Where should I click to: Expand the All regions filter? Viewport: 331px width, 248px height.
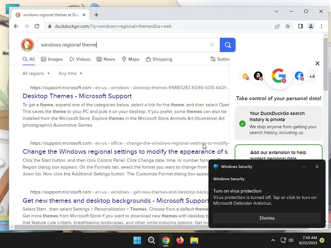click(x=36, y=73)
